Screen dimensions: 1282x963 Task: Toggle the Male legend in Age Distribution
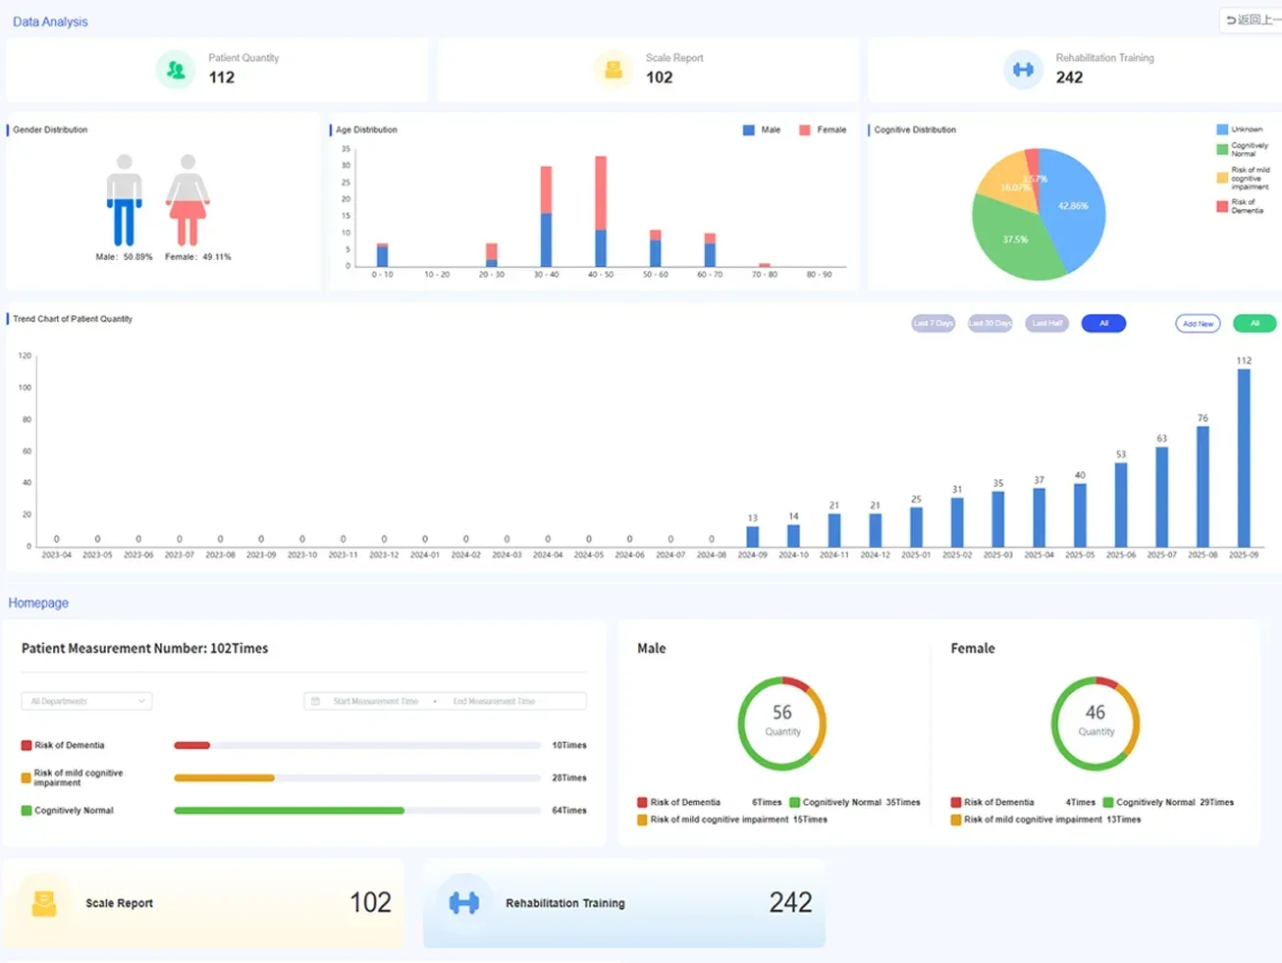(762, 129)
